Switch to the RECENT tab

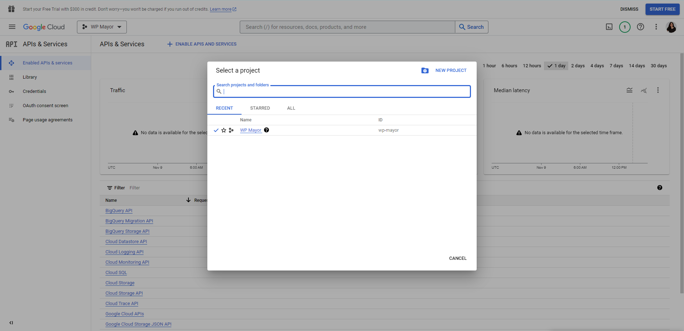coord(224,108)
